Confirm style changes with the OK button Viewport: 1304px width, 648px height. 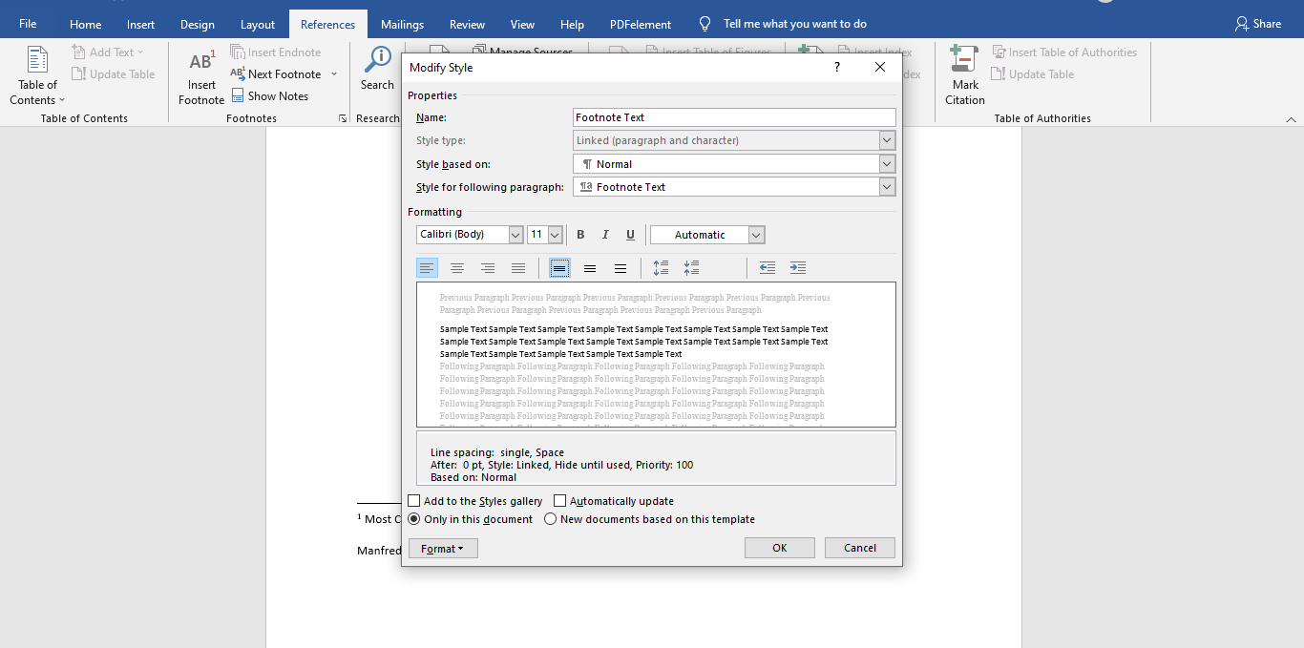click(x=779, y=547)
